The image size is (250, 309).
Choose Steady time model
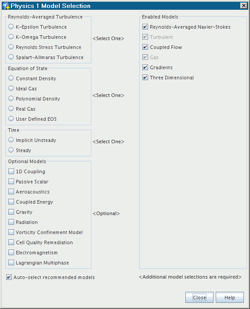tap(11, 150)
